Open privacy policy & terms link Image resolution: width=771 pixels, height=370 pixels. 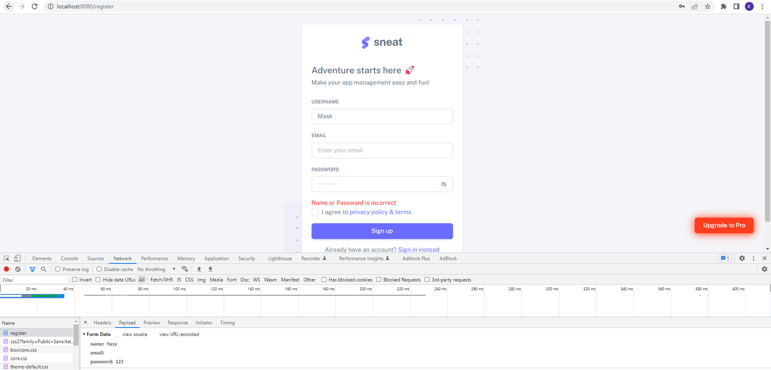tap(380, 212)
